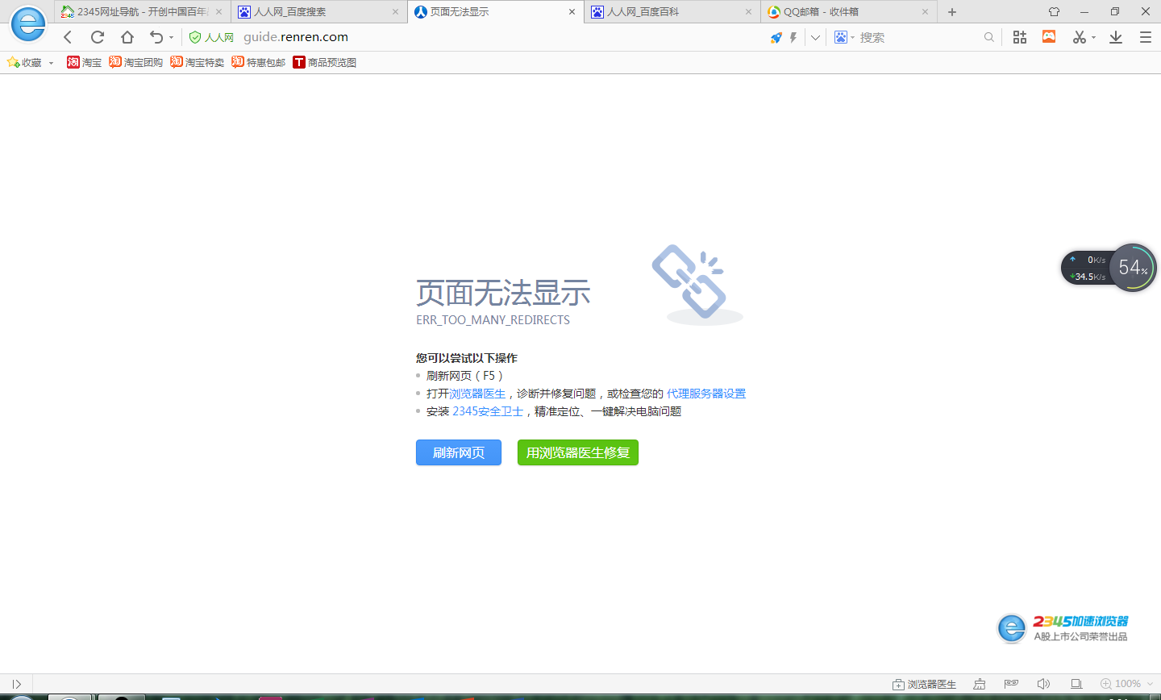Toggle the speaker mute icon in status bar
Screen dimensions: 1161x700
[x=1043, y=683]
